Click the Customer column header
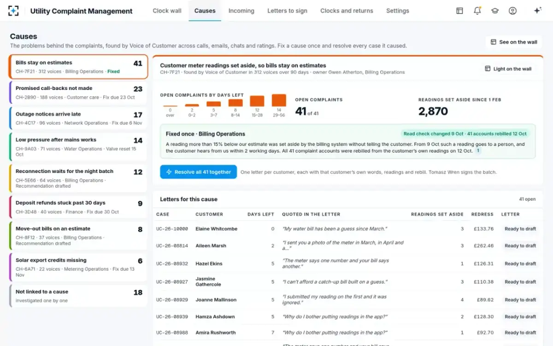Viewport: 553px width, 346px height. 209,214
